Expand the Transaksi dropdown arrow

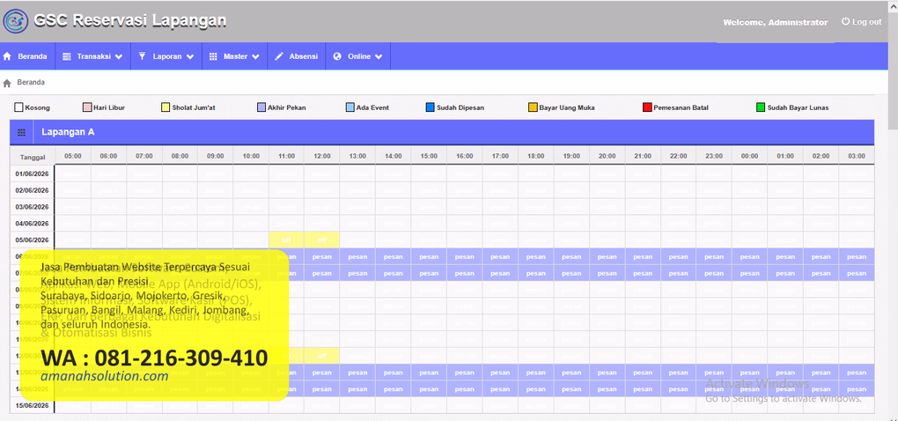pyautogui.click(x=119, y=56)
